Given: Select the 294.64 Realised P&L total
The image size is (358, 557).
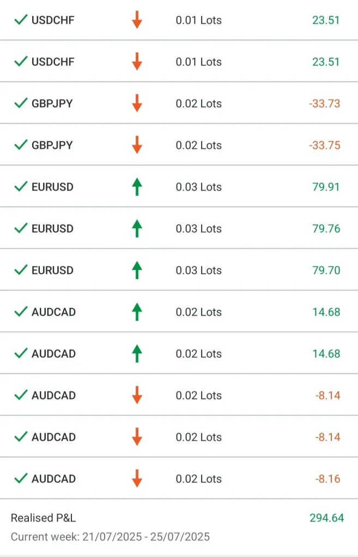Looking at the screenshot, I should (x=327, y=518).
